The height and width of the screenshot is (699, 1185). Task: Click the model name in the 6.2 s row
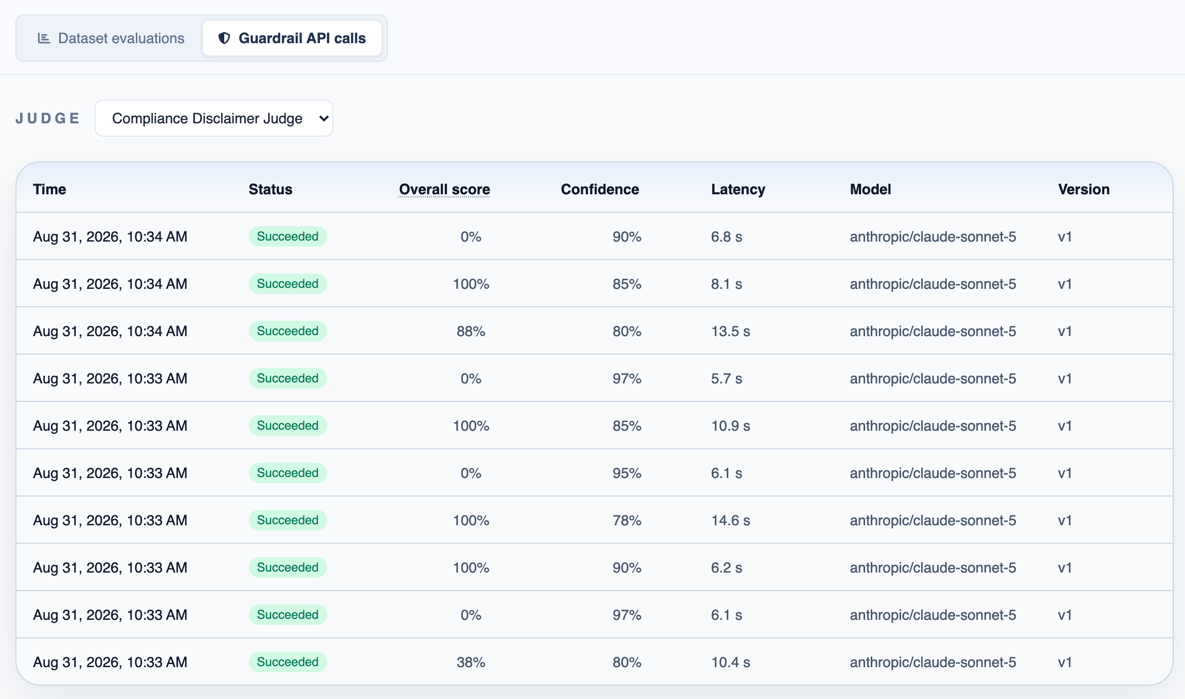[933, 567]
